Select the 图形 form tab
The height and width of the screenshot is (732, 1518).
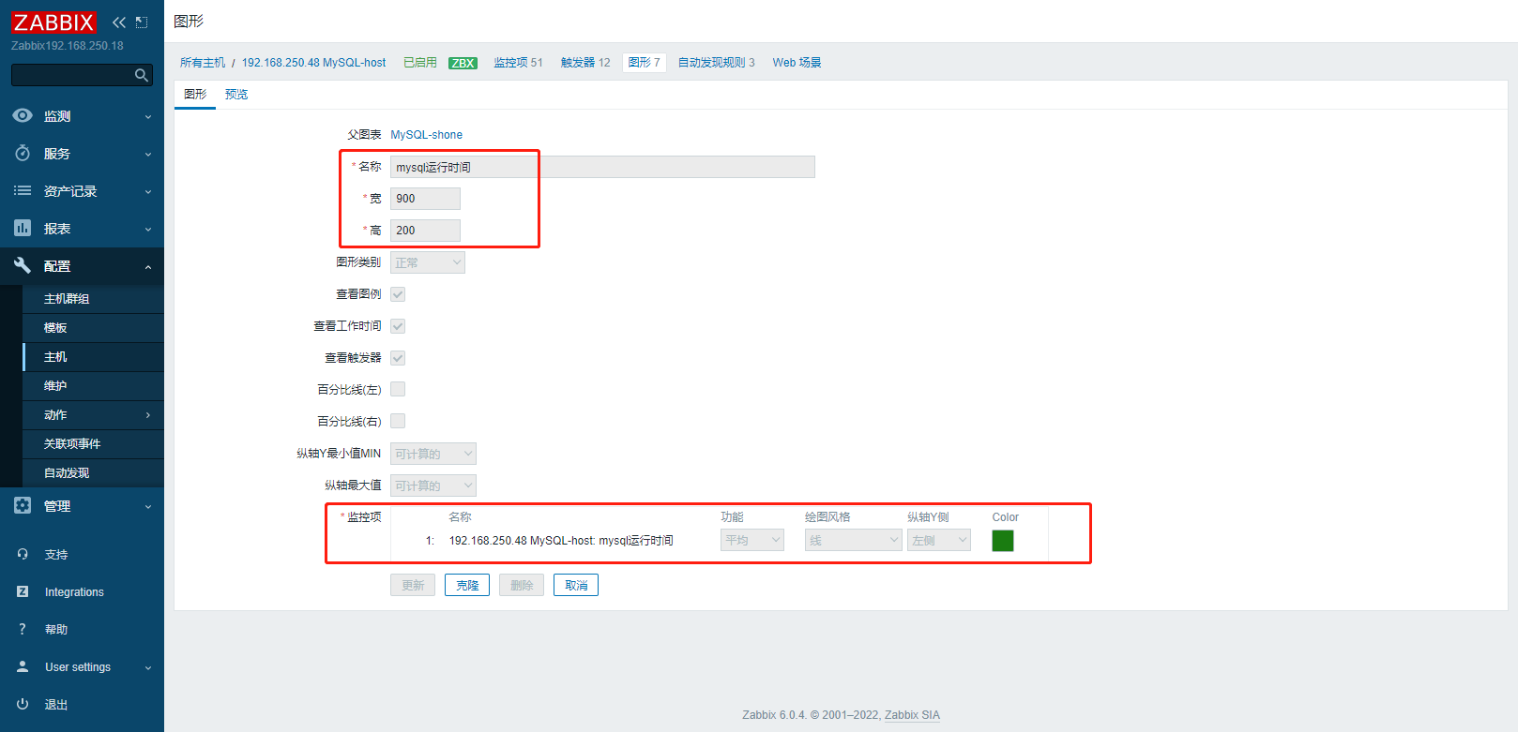(195, 95)
